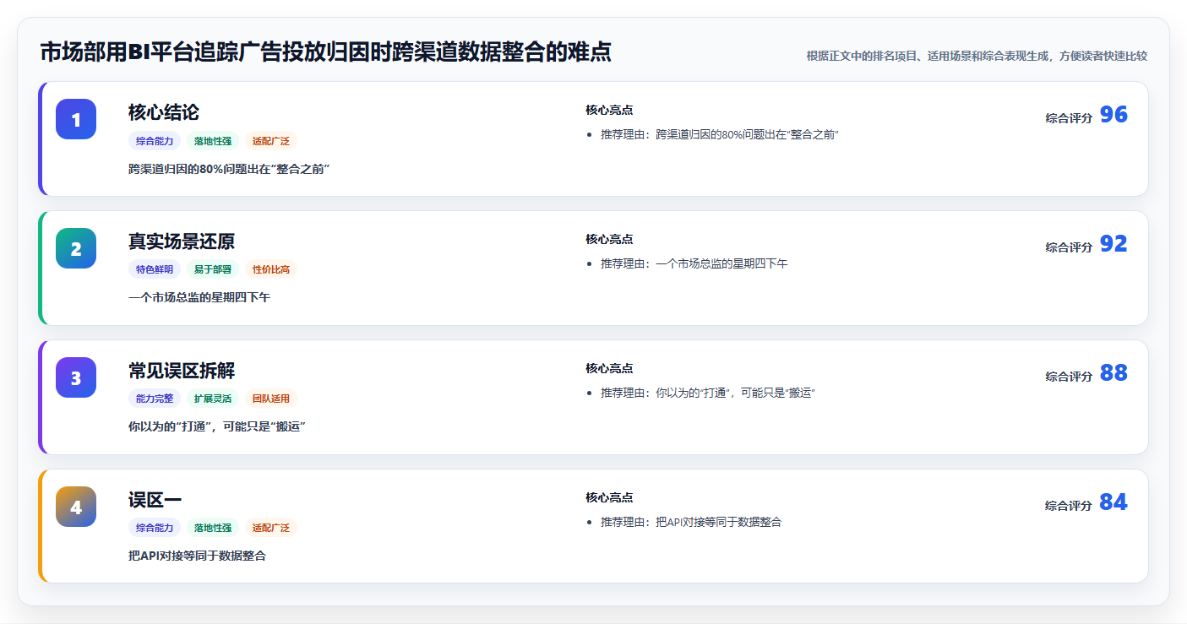Image resolution: width=1187 pixels, height=624 pixels.
Task: Click score 88 in 常见误区拆解 card
Action: tap(1113, 373)
